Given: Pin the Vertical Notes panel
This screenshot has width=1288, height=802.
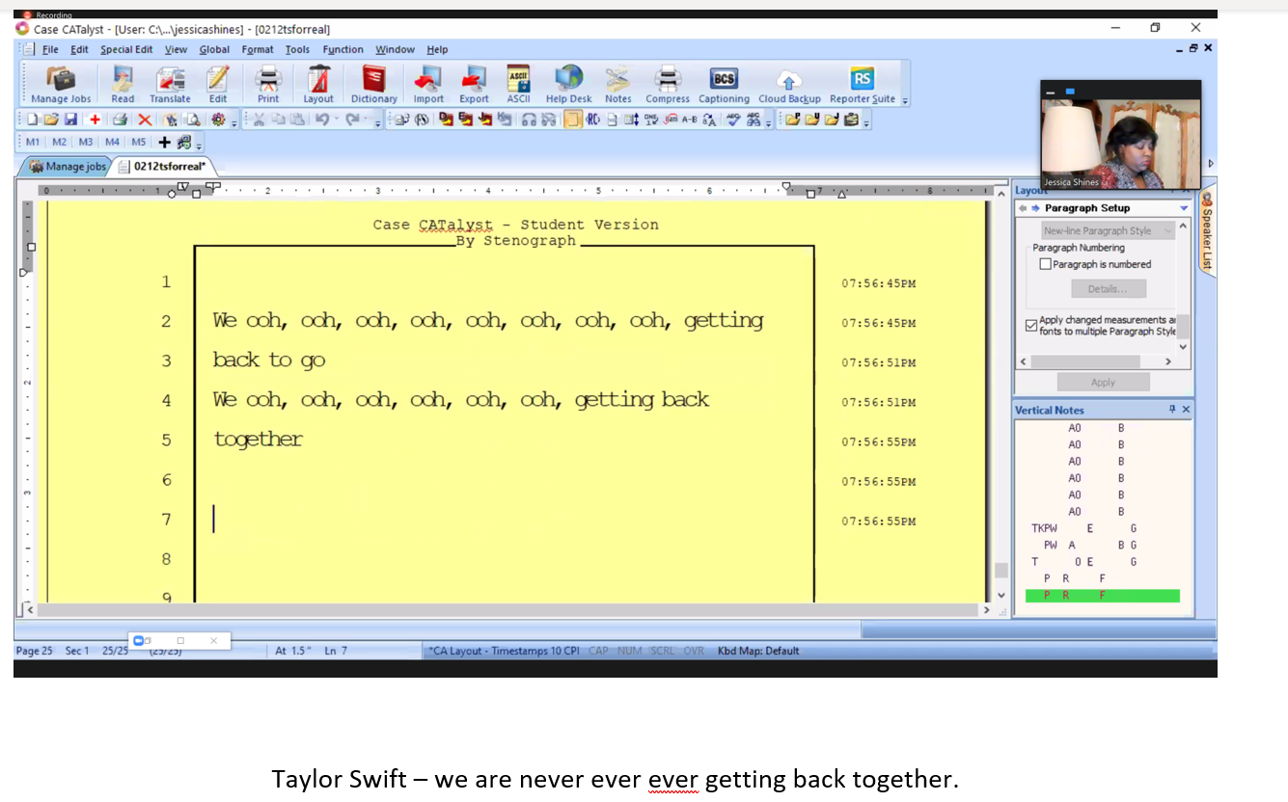Looking at the screenshot, I should 1172,410.
